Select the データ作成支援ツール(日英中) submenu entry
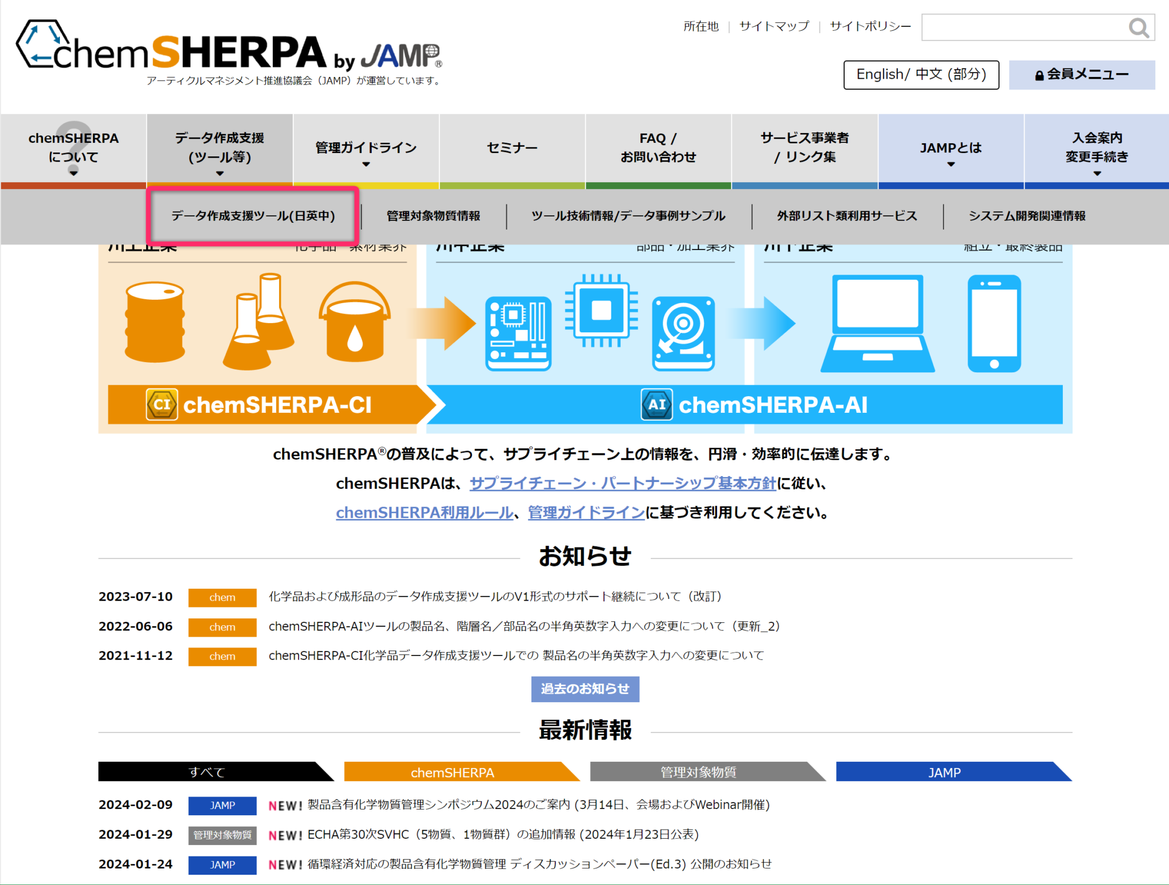 [x=253, y=216]
